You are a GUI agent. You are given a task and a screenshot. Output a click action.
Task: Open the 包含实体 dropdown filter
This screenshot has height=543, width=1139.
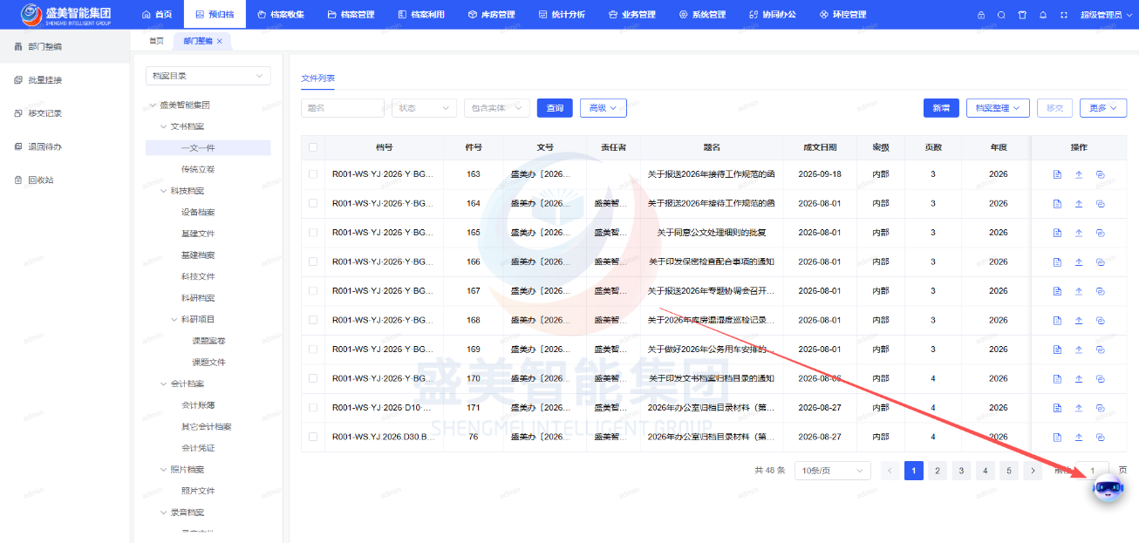coord(497,108)
